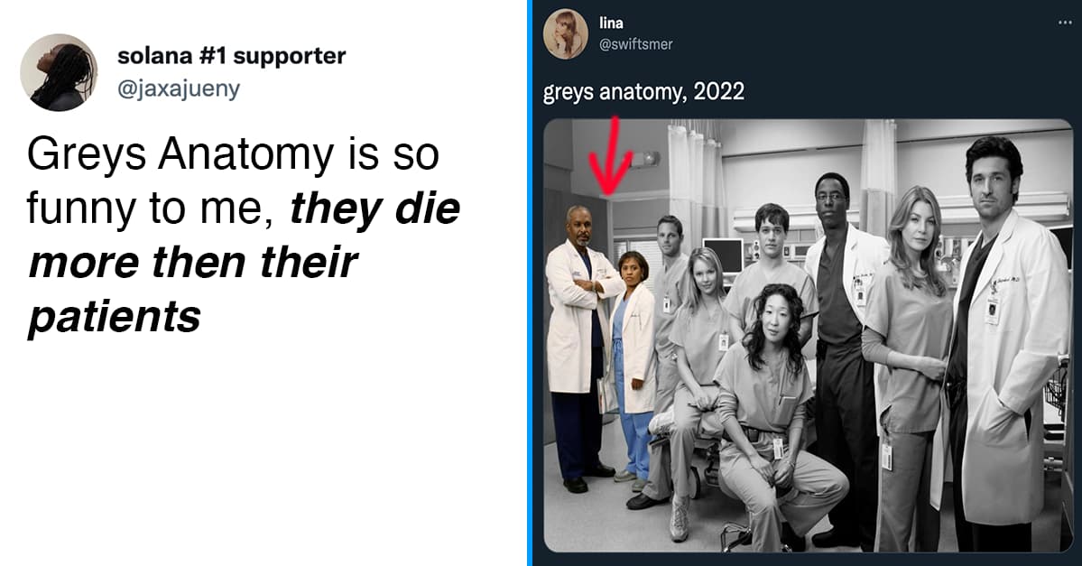Visit the @jaxajueny handle link

[179, 88]
